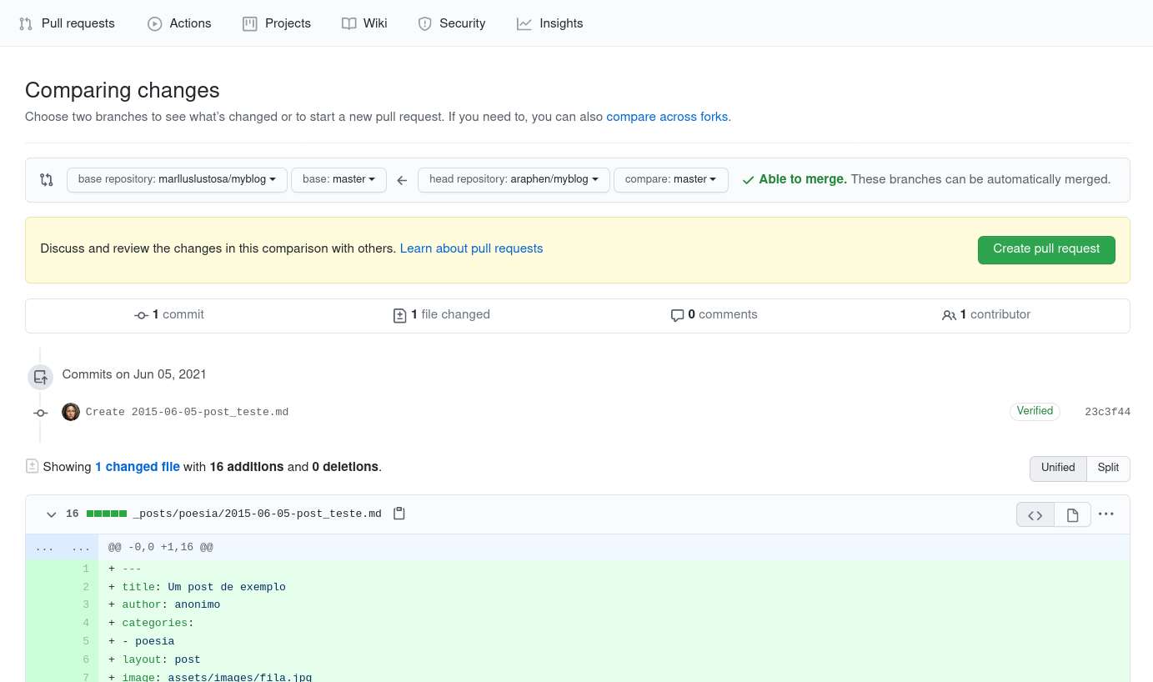
Task: Open the base repository dropdown
Action: tap(177, 180)
